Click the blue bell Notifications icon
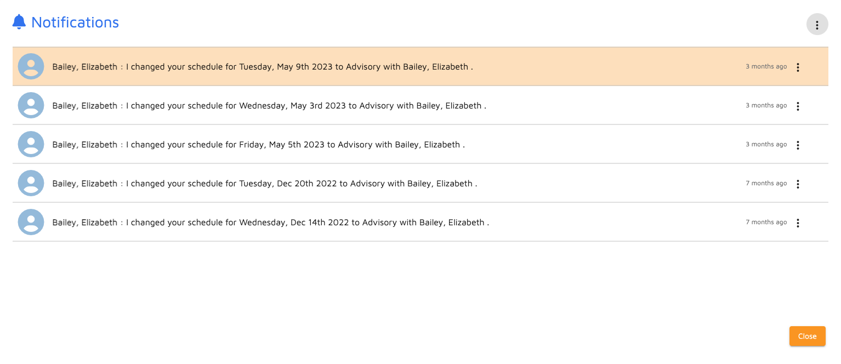The width and height of the screenshot is (841, 364). [19, 21]
